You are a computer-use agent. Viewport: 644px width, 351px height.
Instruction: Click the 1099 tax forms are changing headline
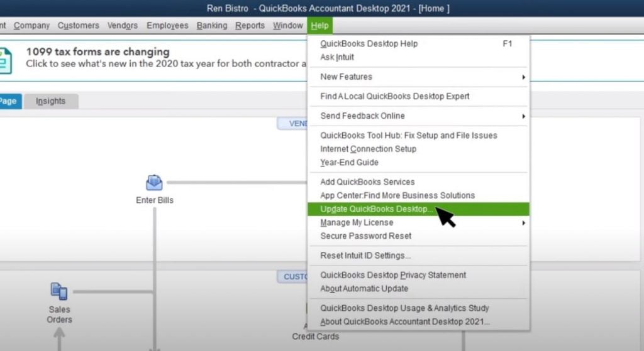pyautogui.click(x=97, y=51)
